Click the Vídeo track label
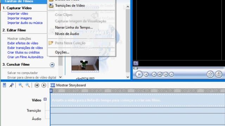 tap(37, 100)
